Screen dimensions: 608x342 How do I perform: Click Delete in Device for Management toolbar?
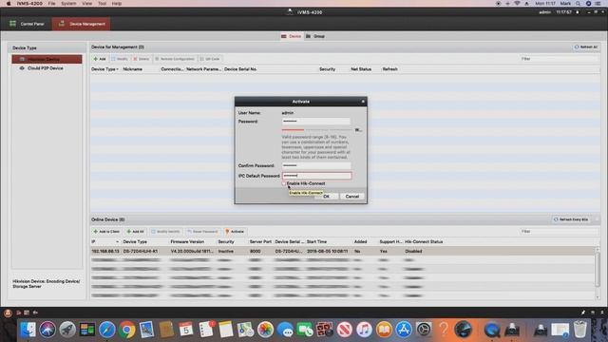click(x=142, y=59)
